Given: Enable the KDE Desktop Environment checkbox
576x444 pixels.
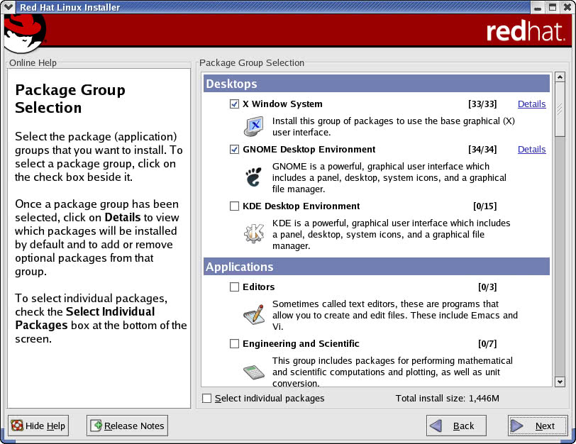Looking at the screenshot, I should tap(234, 206).
